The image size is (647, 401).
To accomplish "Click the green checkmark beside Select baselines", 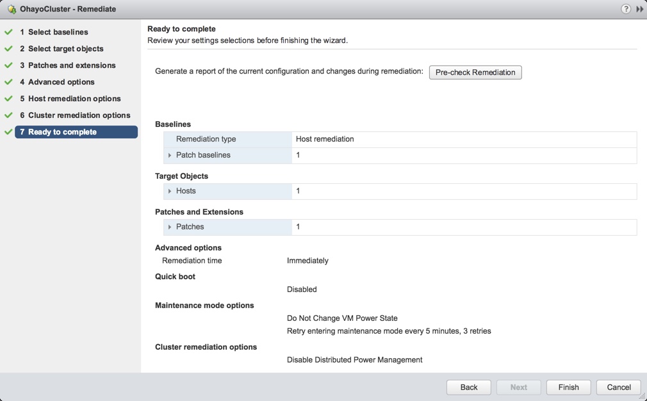I will click(x=8, y=32).
